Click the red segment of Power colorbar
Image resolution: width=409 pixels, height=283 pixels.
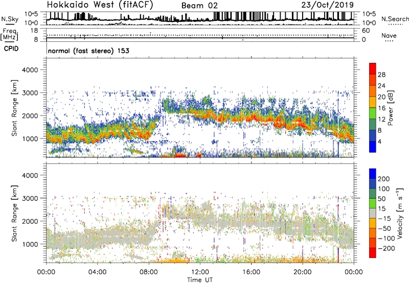tap(373, 68)
